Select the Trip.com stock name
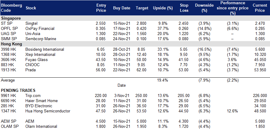This screenshot has width=270, height=129. click(x=33, y=96)
